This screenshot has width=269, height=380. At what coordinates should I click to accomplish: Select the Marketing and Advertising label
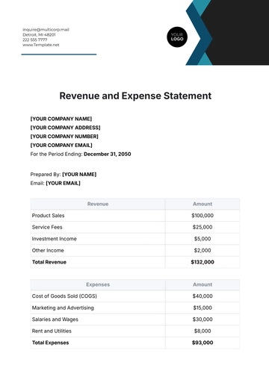[x=63, y=308]
